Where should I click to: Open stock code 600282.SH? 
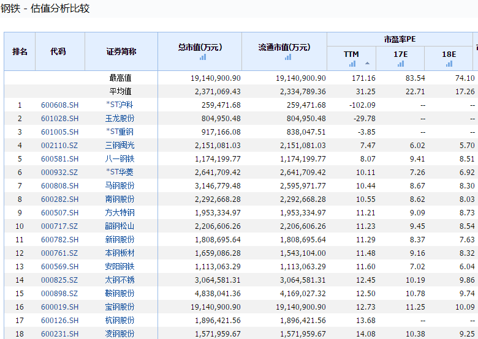pyautogui.click(x=60, y=199)
